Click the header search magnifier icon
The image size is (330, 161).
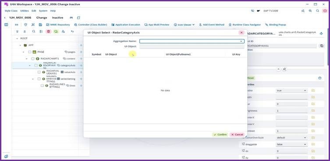[318, 11]
